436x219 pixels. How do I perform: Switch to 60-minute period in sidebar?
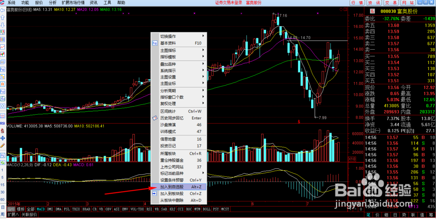click(x=3, y=199)
